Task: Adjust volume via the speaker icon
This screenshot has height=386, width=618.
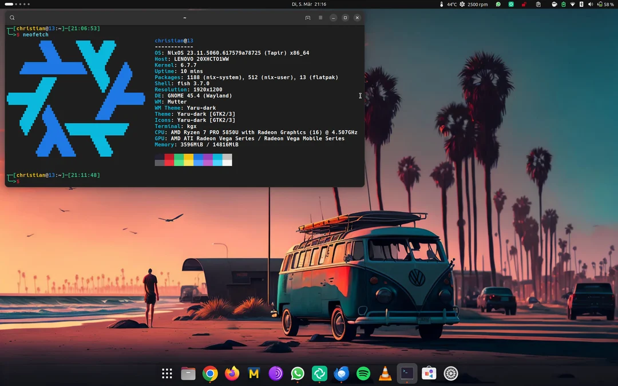Action: point(589,5)
